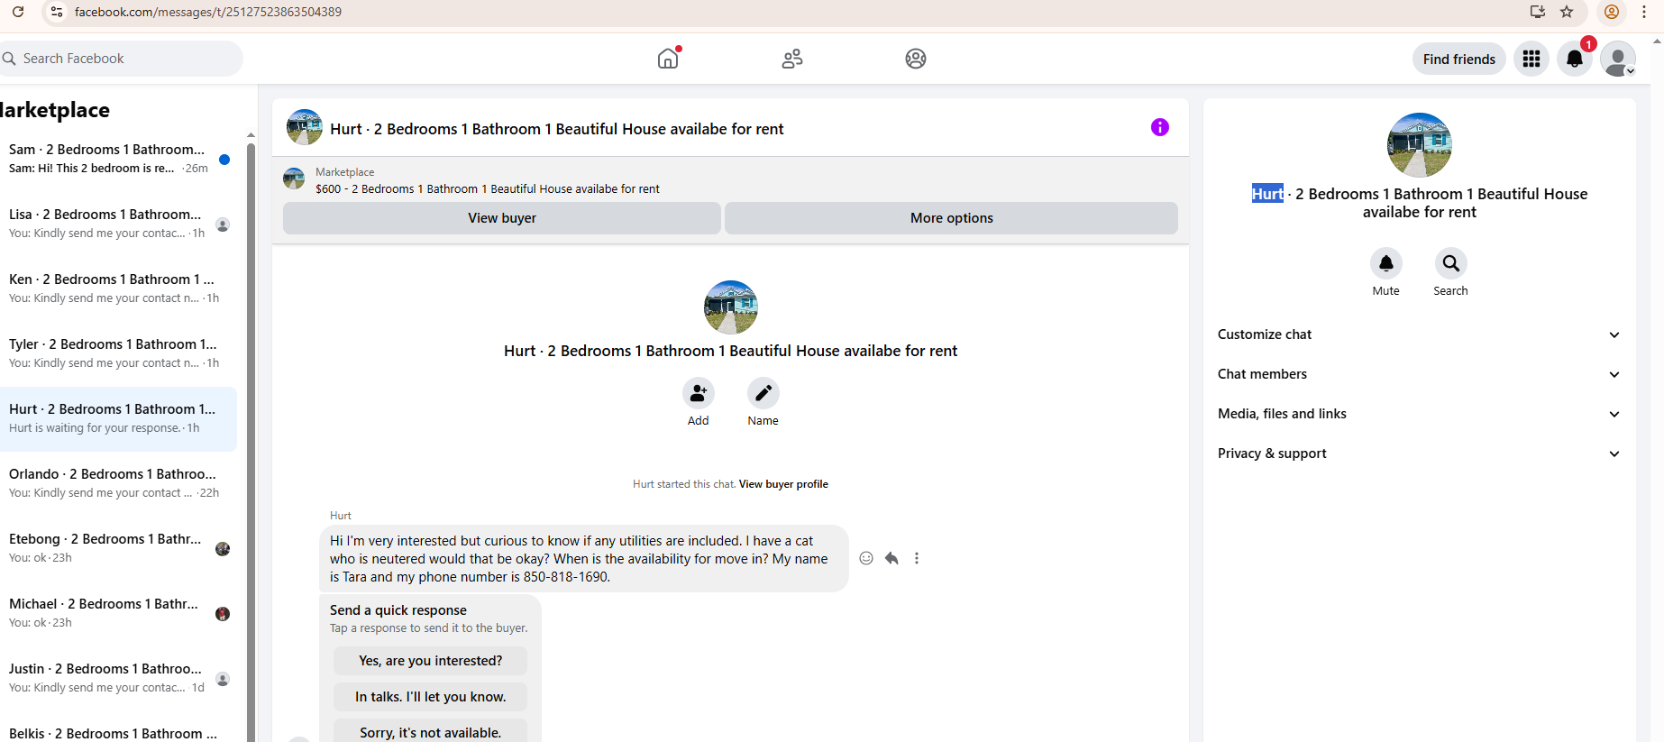Expand the Chat members section
This screenshot has height=742, width=1664.
click(x=1419, y=374)
